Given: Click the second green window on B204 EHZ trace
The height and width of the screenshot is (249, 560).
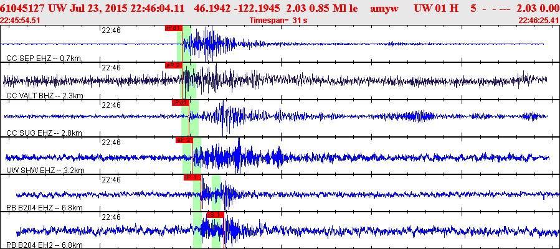Looking at the screenshot, I should click(216, 192).
